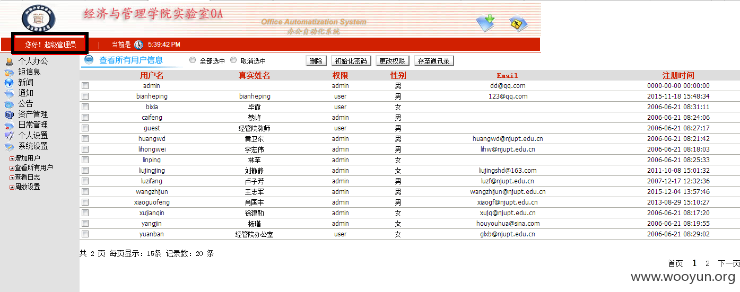The width and height of the screenshot is (740, 292).
Task: Tick the checkbox for user yuanban
Action: pos(85,234)
